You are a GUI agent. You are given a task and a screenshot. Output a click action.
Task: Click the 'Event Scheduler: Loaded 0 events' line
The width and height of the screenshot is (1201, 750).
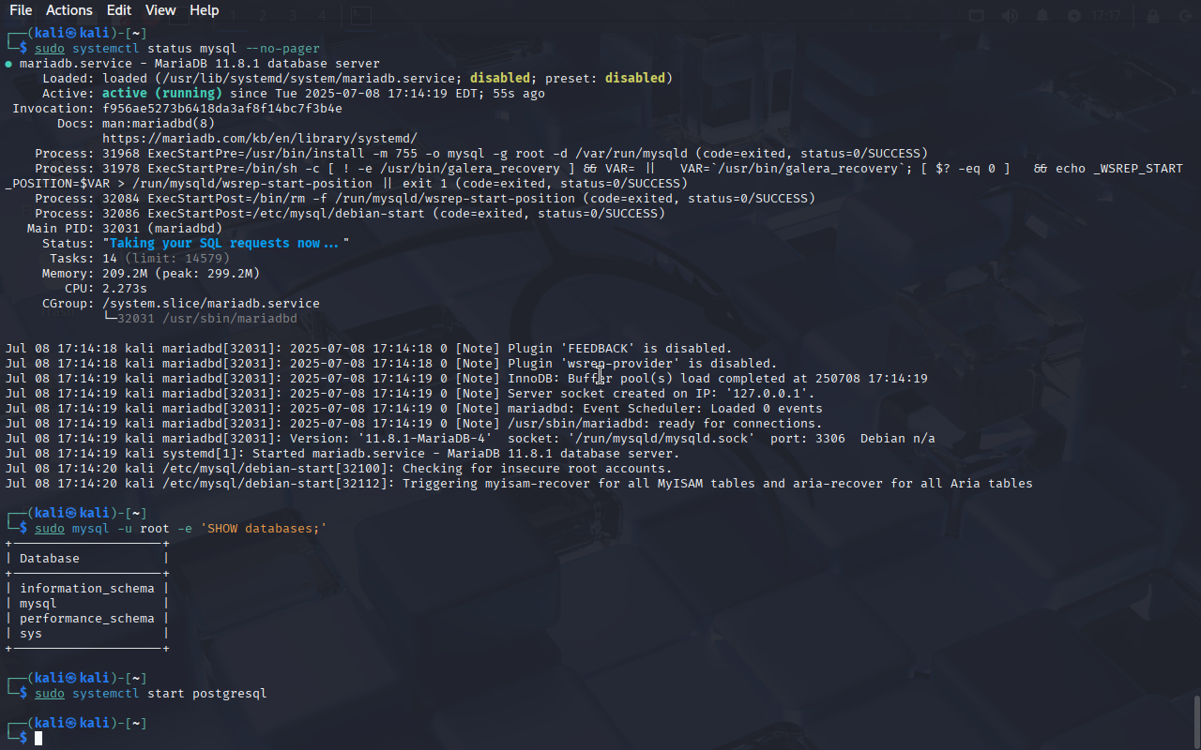tap(414, 408)
